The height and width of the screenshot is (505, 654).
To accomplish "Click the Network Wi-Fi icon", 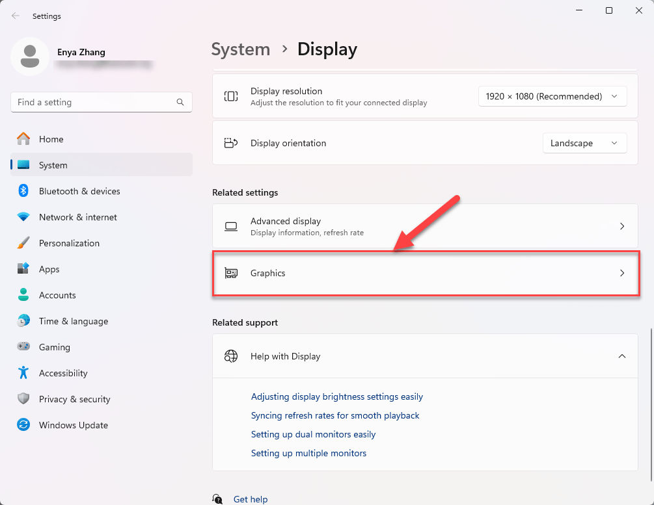I will point(23,217).
